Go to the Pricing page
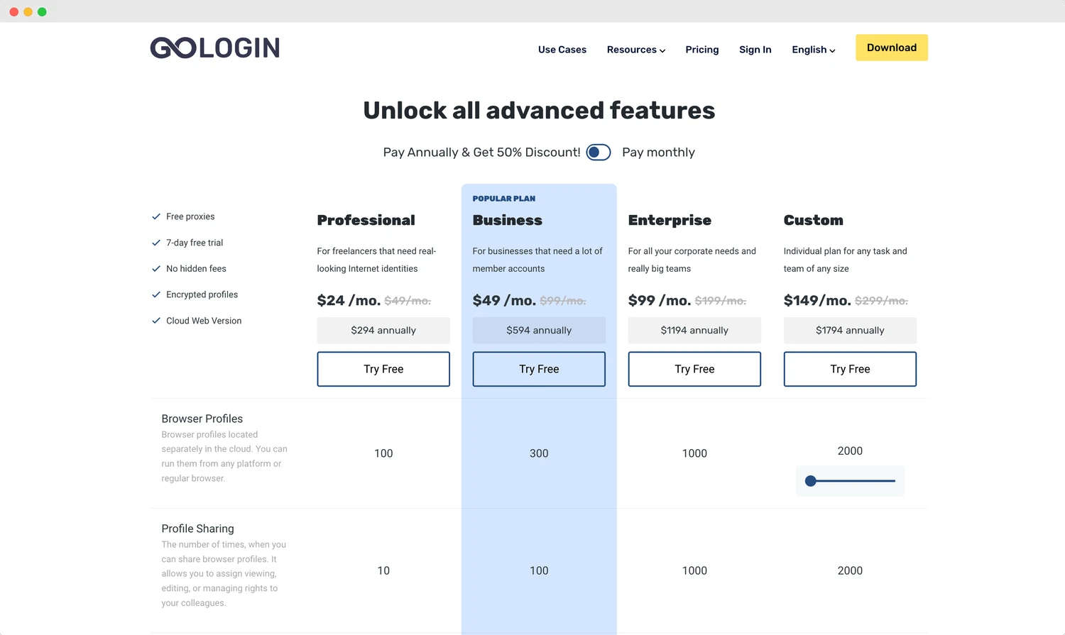This screenshot has height=635, width=1065. tap(702, 50)
